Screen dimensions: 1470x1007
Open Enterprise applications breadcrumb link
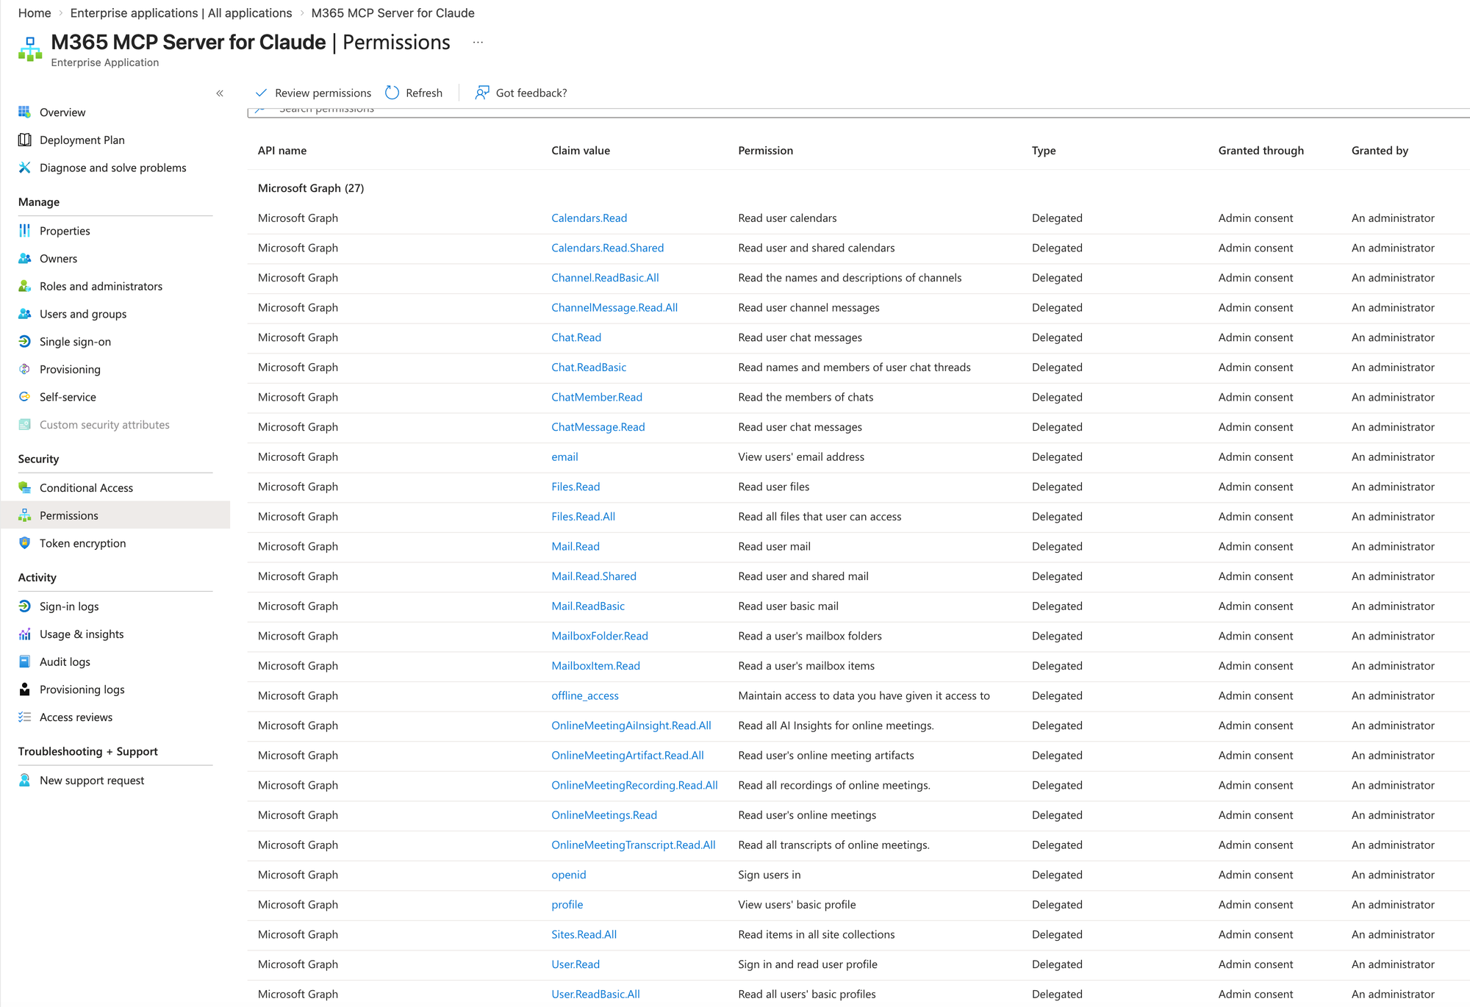181,13
